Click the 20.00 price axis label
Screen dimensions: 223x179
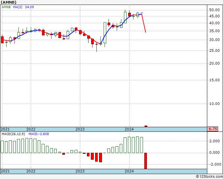tap(214, 63)
